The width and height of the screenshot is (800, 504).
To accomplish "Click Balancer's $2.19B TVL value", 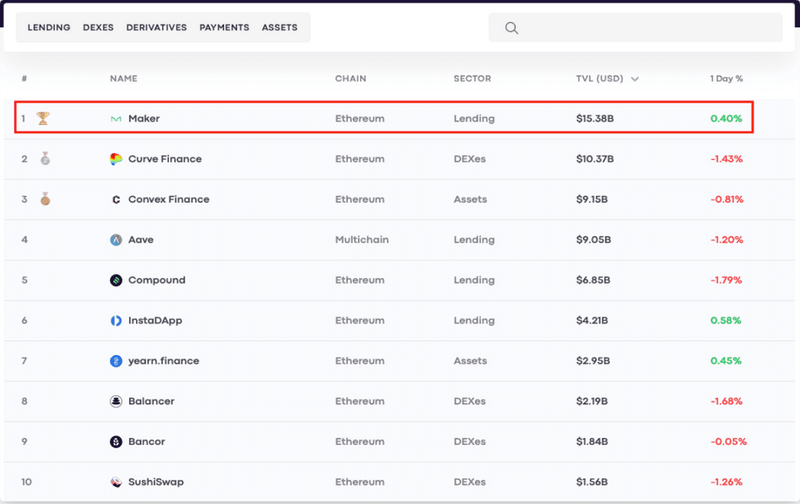I will (592, 401).
